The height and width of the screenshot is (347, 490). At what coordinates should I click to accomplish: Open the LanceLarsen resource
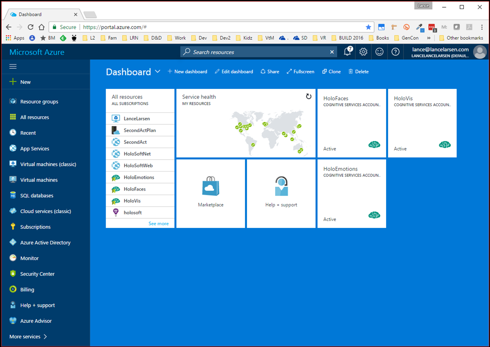[x=140, y=118]
